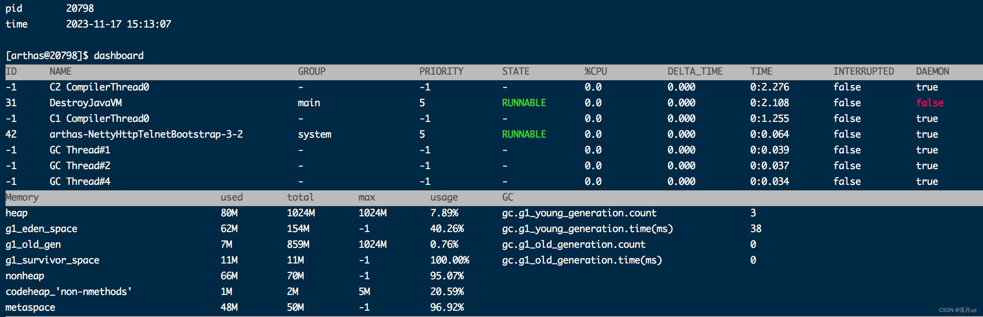
Task: Click g1_old_gen total 859M
Action: click(x=298, y=244)
